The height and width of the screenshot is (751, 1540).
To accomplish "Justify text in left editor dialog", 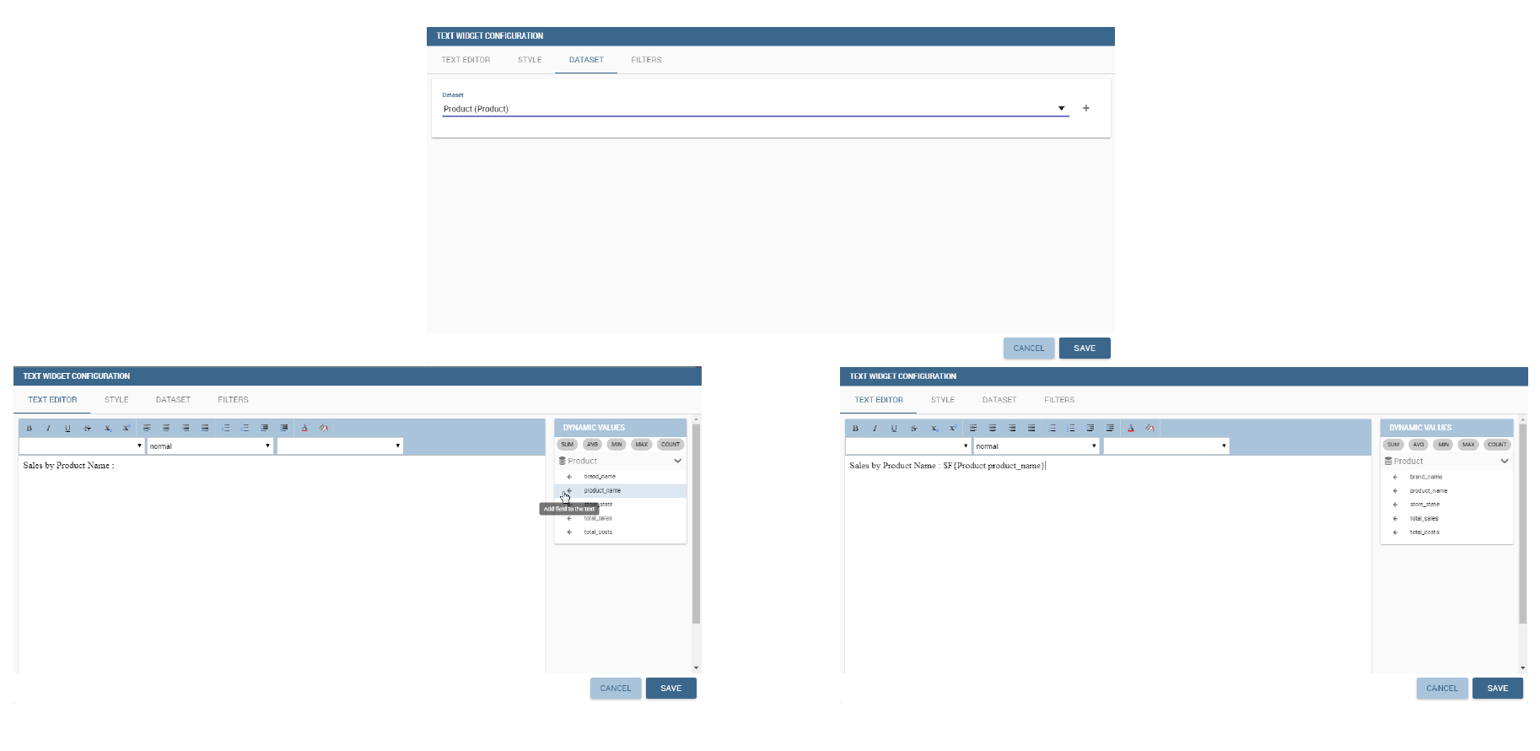I will 205,428.
